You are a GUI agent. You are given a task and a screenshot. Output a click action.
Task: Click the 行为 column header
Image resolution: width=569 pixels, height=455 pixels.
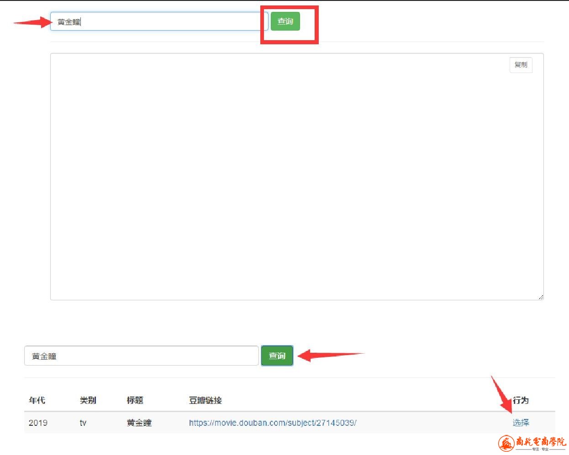(521, 400)
